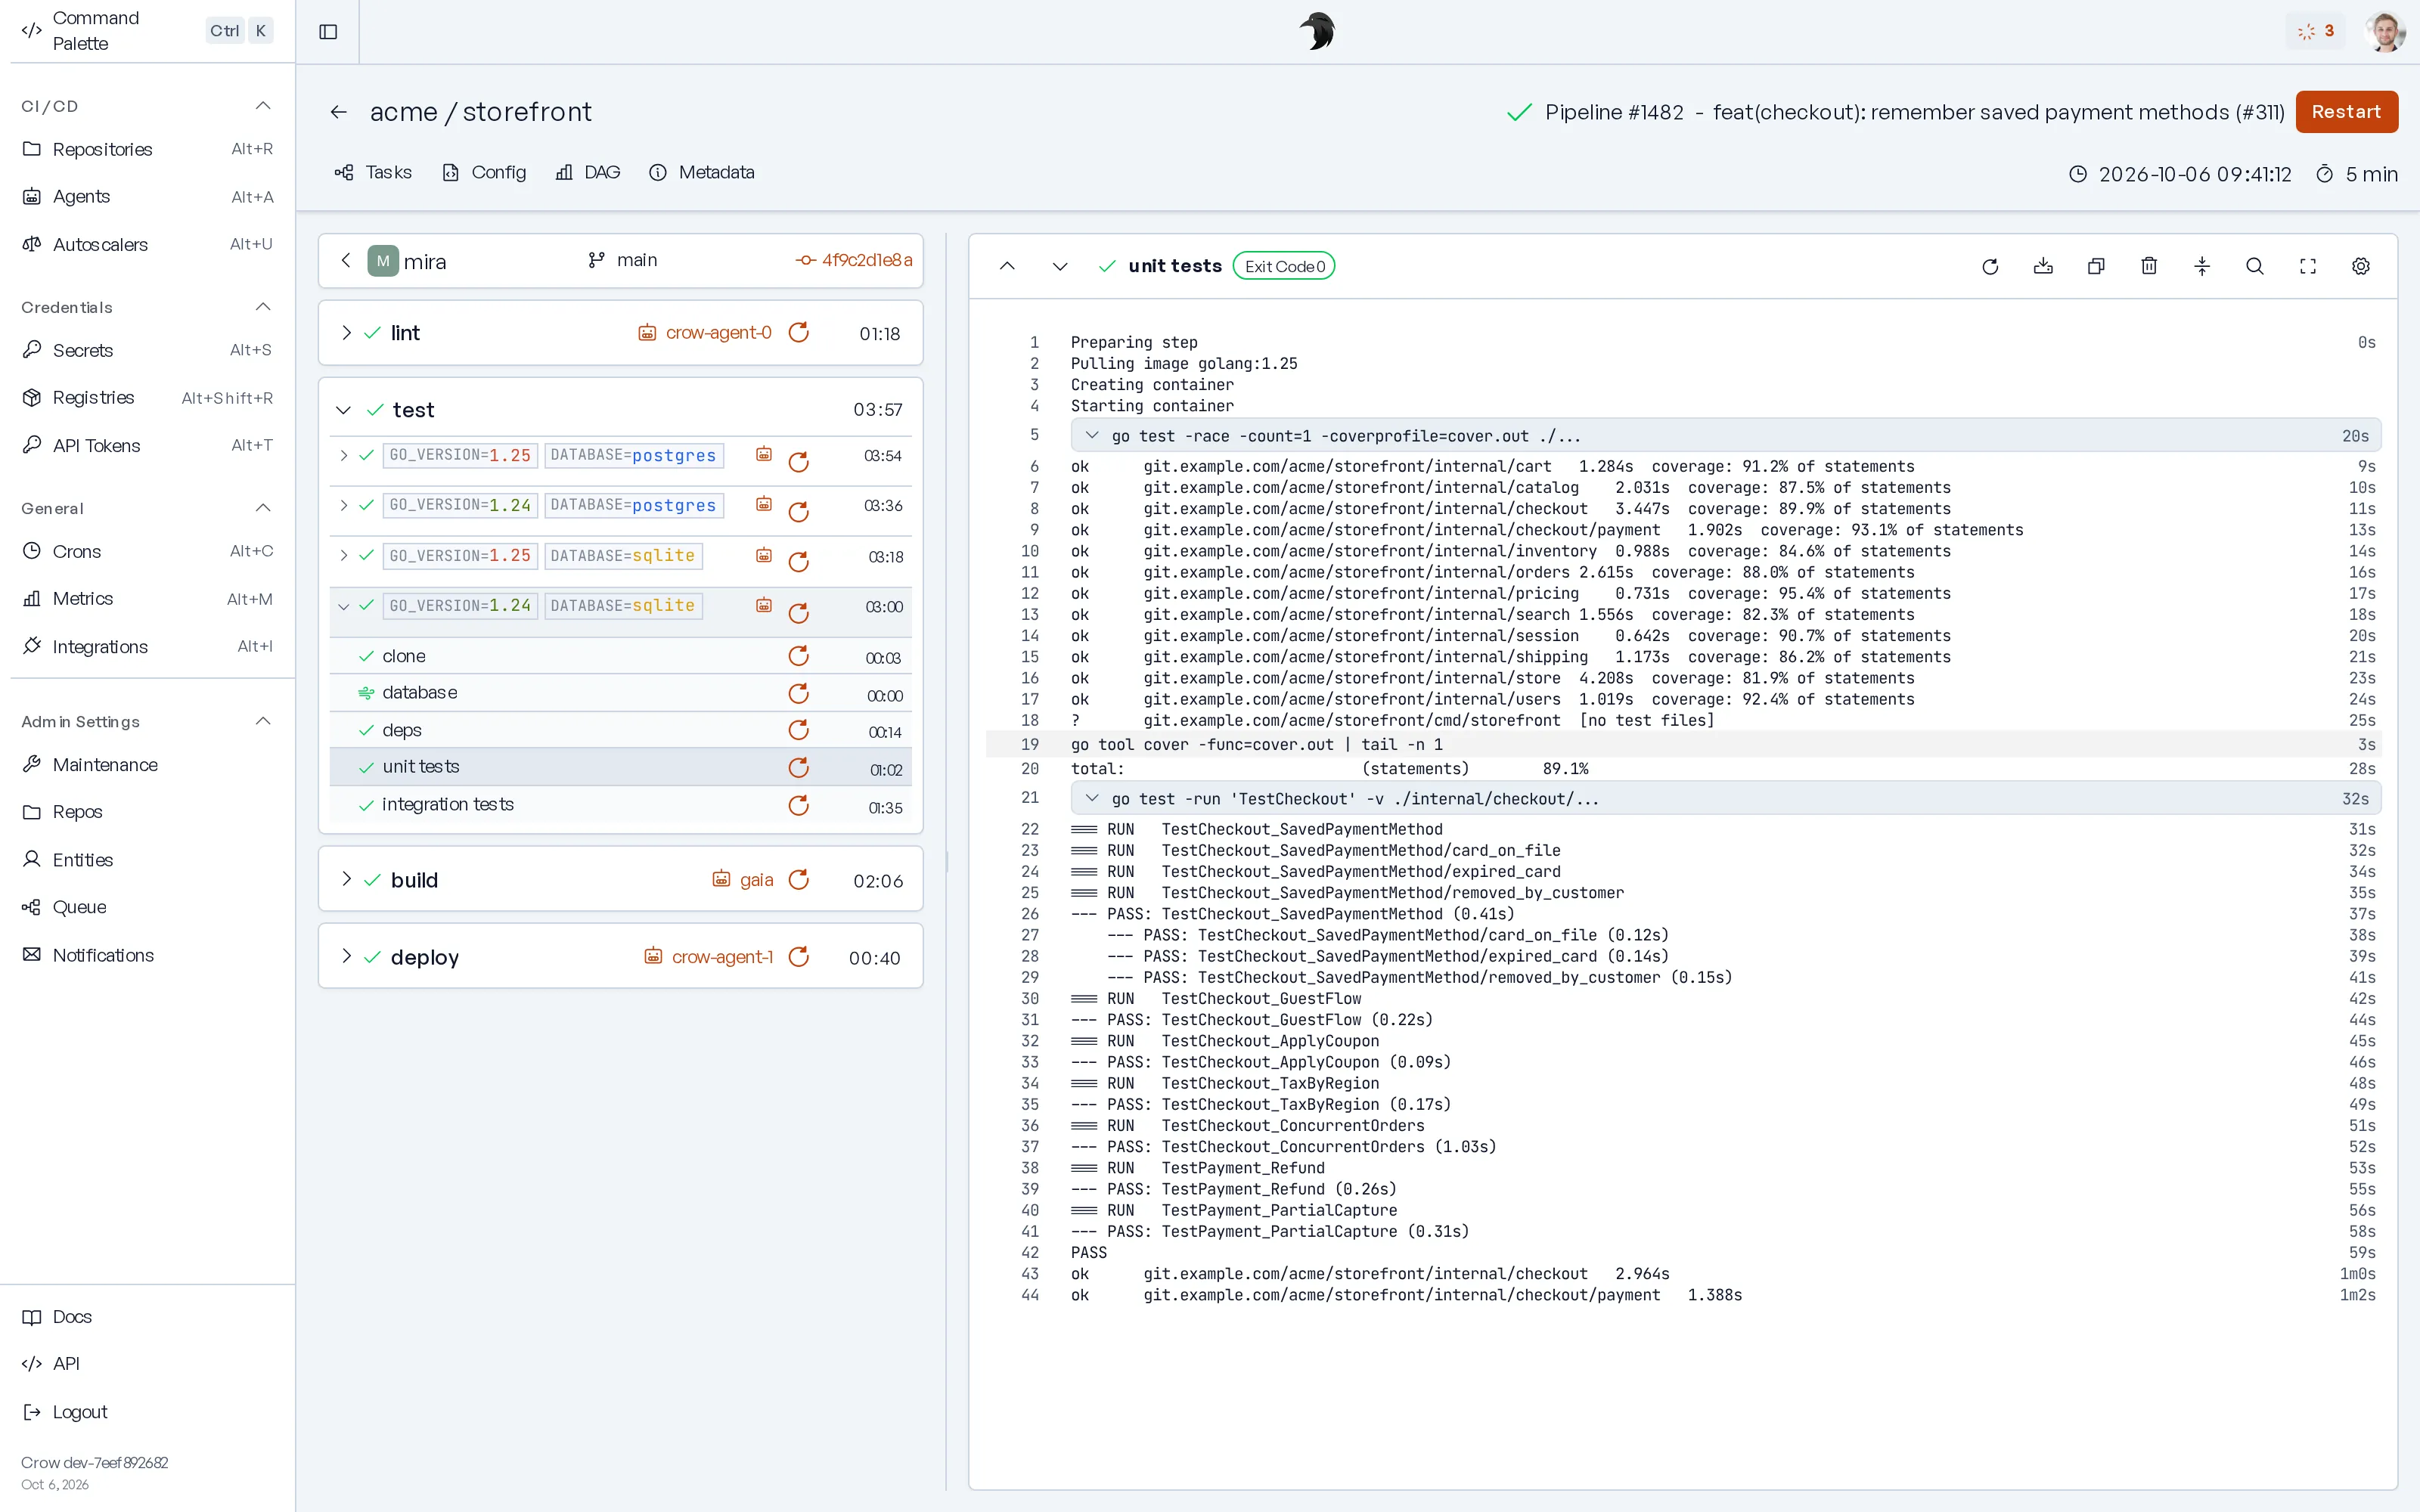
Task: Collapse the test workflow
Action: [x=344, y=410]
